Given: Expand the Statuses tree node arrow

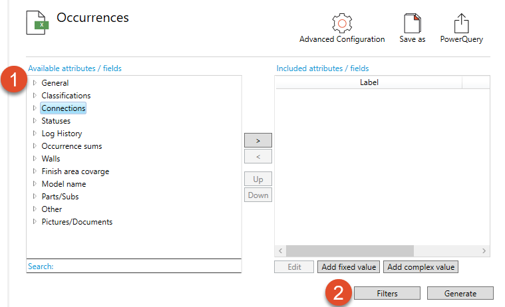Looking at the screenshot, I should point(35,121).
